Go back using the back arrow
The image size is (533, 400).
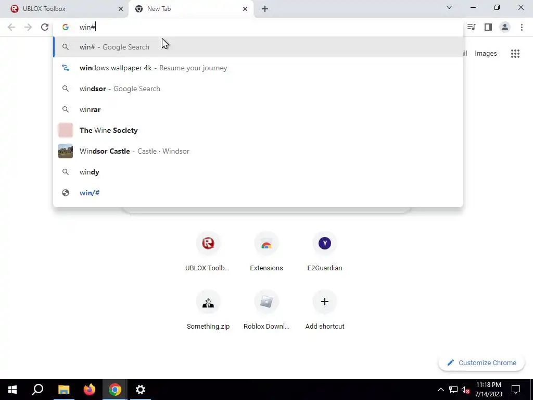(x=11, y=27)
